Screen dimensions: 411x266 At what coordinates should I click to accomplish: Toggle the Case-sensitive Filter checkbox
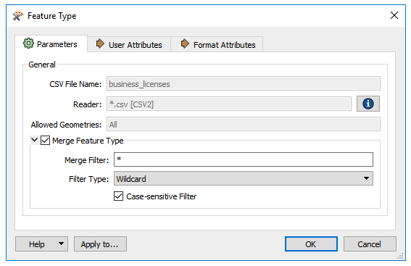(118, 196)
